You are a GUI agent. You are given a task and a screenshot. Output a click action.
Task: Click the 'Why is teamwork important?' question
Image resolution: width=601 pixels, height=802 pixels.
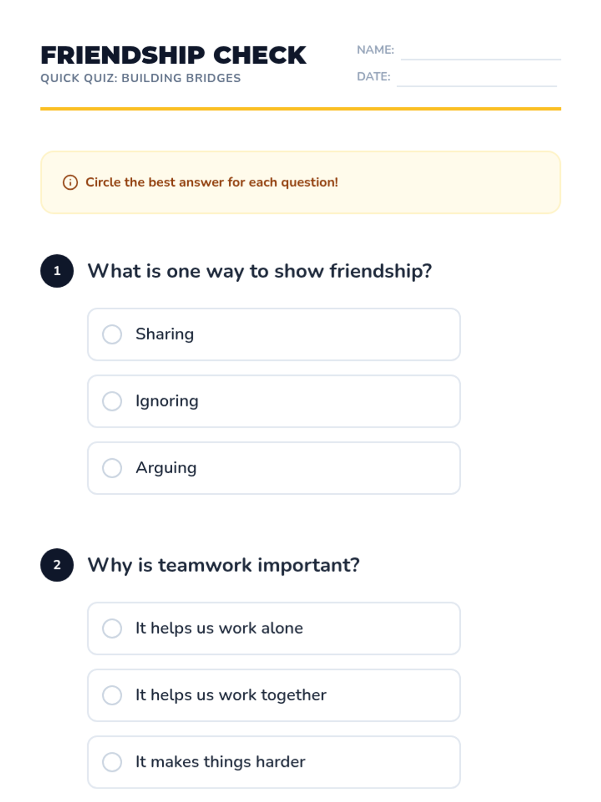coord(223,565)
